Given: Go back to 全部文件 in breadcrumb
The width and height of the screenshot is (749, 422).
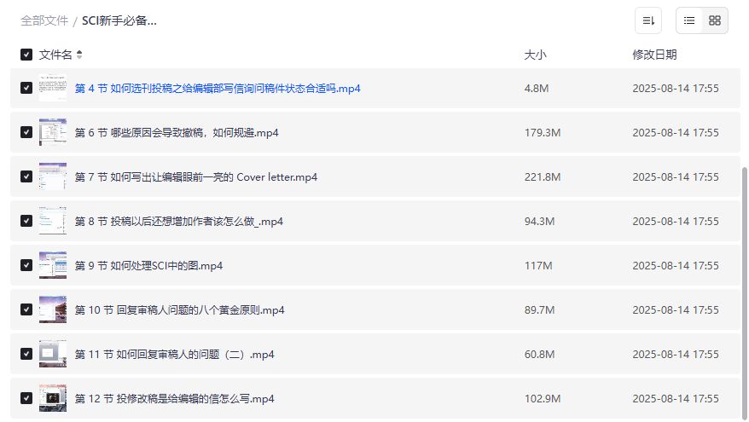Looking at the screenshot, I should 44,20.
